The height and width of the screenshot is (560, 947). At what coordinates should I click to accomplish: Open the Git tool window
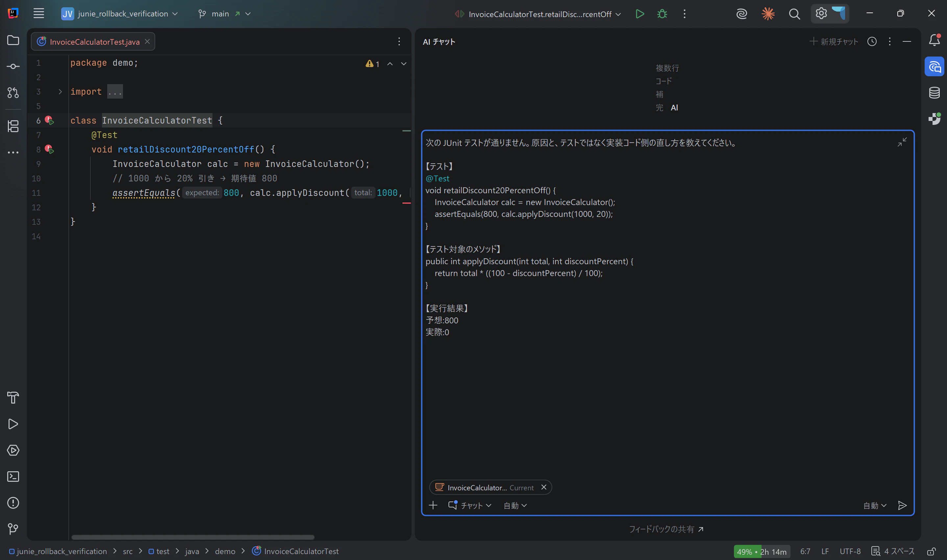pos(13,529)
